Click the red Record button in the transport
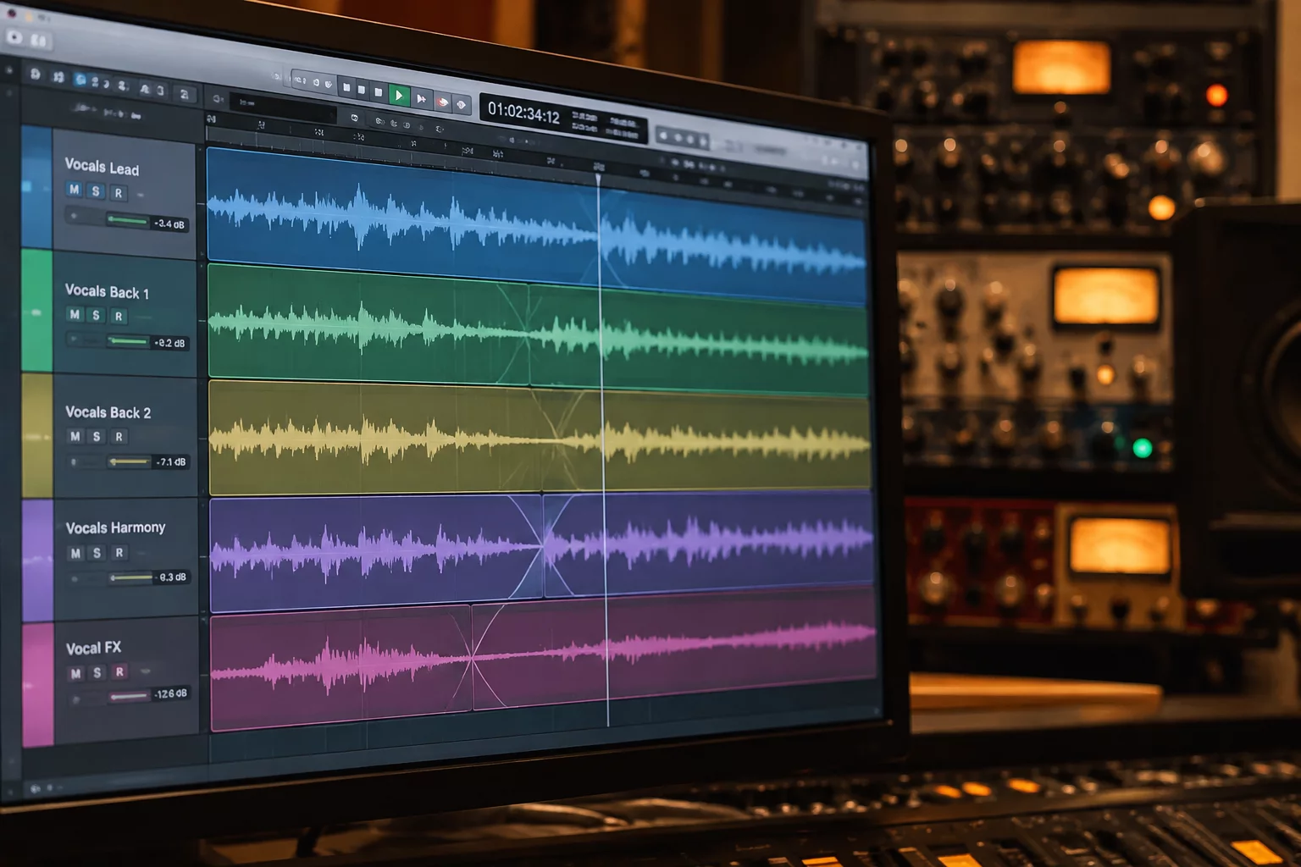 [x=442, y=102]
